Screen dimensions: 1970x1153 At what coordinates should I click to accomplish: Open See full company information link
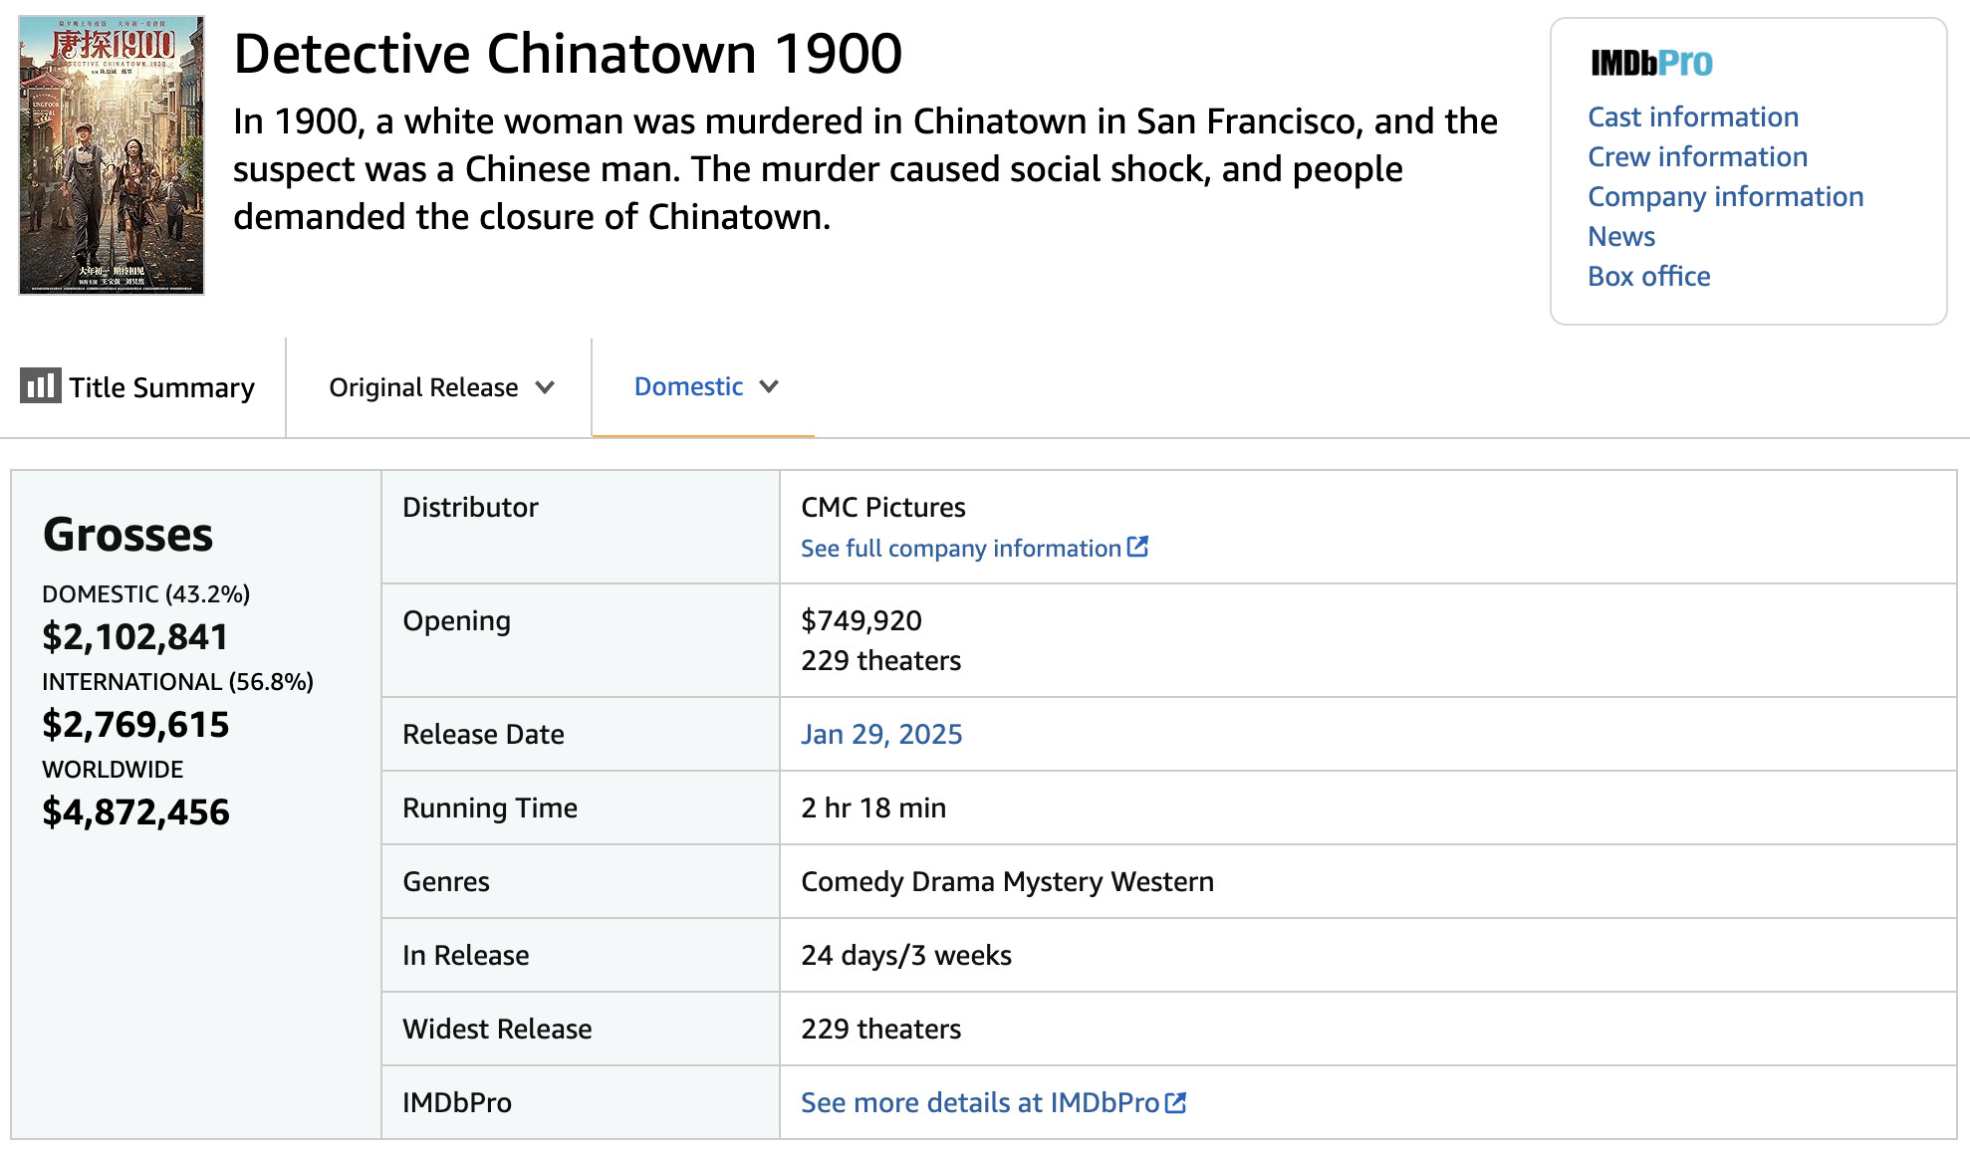coord(961,548)
